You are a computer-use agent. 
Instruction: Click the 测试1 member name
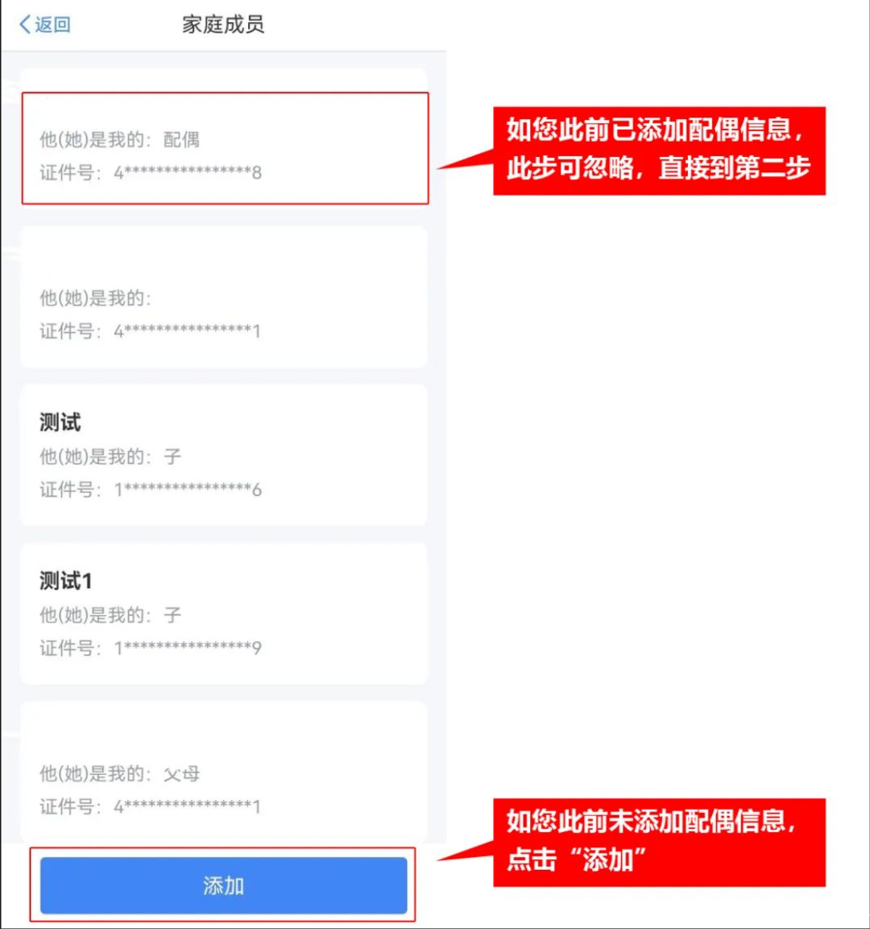point(66,582)
